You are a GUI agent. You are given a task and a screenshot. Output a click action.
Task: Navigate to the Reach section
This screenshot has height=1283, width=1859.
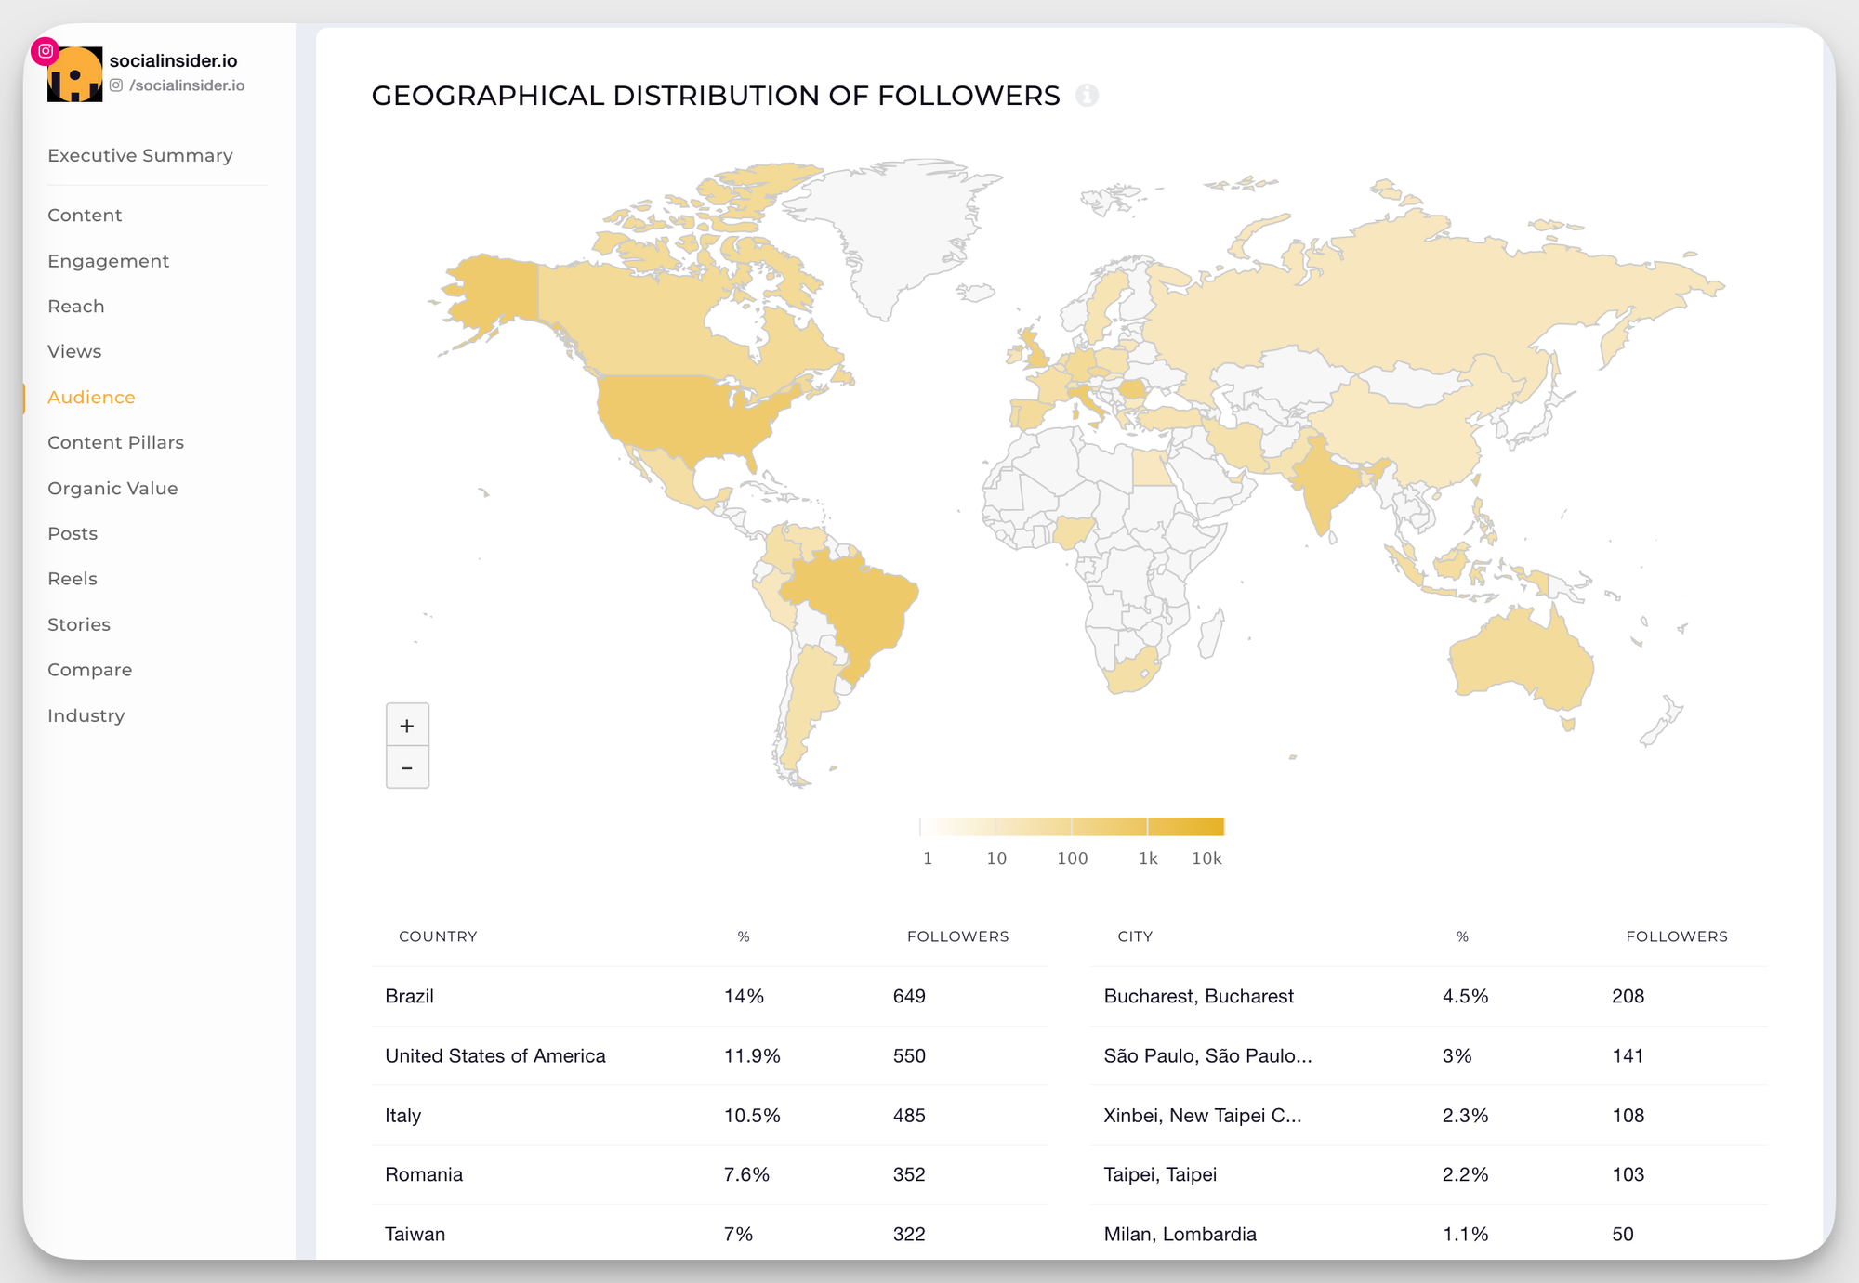75,306
